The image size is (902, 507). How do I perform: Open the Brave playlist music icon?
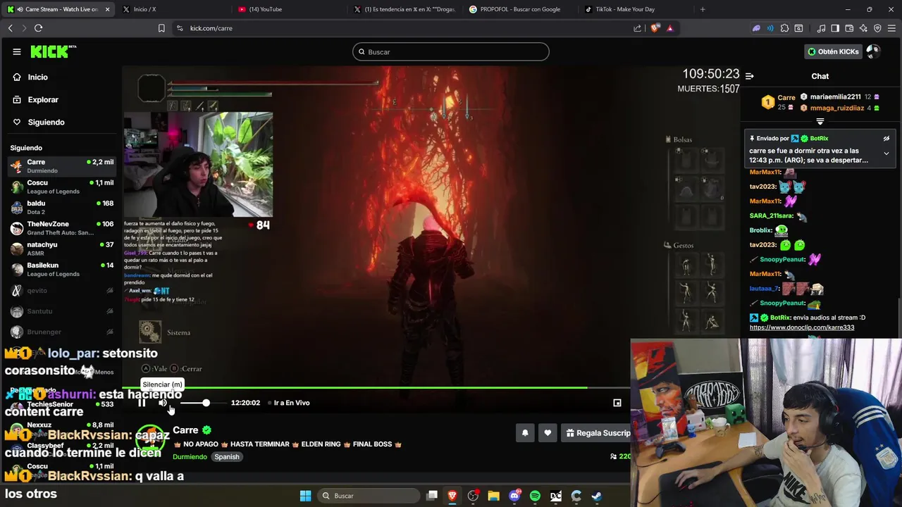point(821,28)
